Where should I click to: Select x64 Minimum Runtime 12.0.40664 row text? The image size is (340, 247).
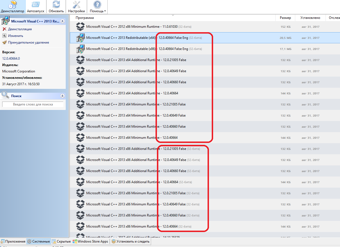[x=132, y=138]
